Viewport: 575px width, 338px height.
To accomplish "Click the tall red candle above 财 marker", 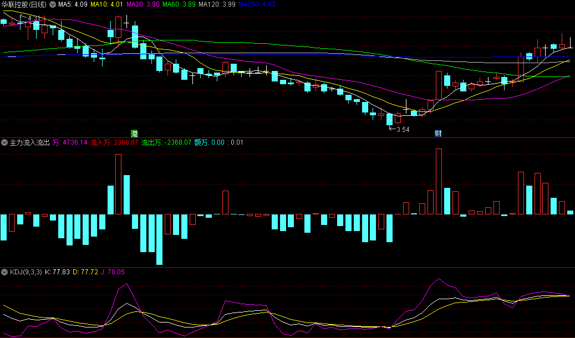I will pos(439,85).
